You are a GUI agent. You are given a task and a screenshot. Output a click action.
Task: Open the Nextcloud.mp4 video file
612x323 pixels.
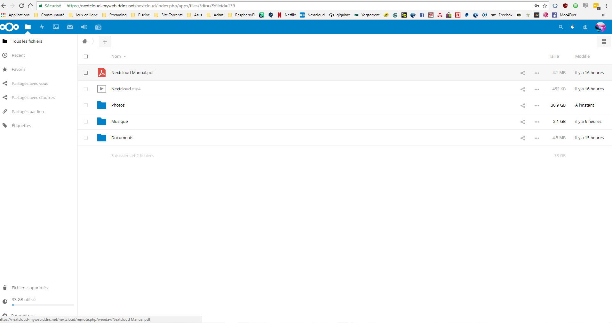click(126, 89)
